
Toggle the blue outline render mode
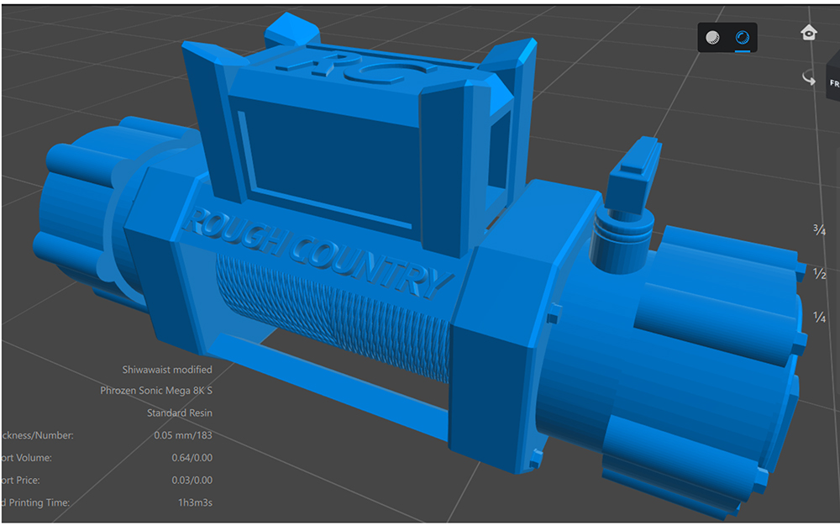743,38
